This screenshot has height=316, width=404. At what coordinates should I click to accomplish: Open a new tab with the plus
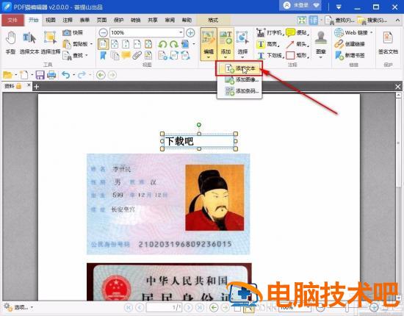36,87
